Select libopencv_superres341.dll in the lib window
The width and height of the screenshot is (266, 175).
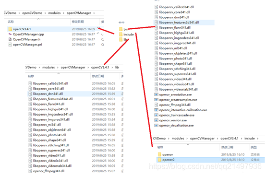(x=51, y=151)
